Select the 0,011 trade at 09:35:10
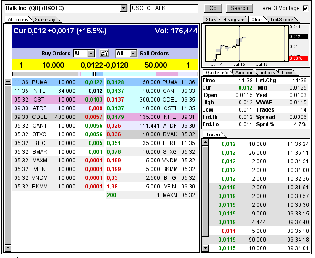The width and height of the screenshot is (315, 258). (259, 231)
